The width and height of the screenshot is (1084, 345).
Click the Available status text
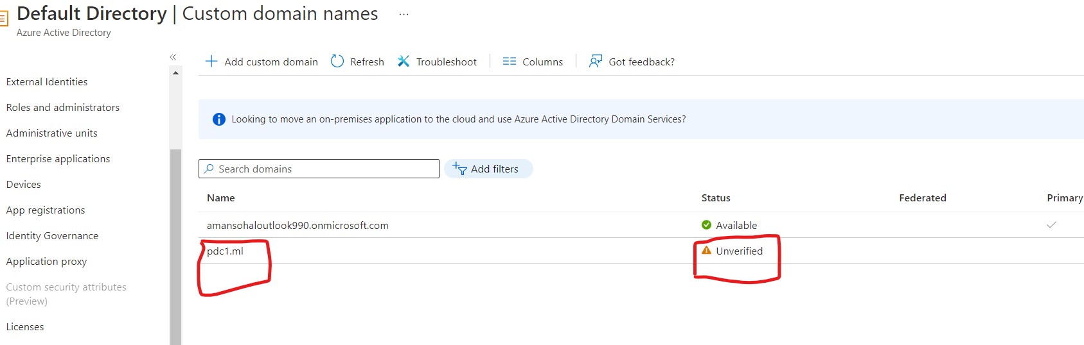pyautogui.click(x=736, y=226)
